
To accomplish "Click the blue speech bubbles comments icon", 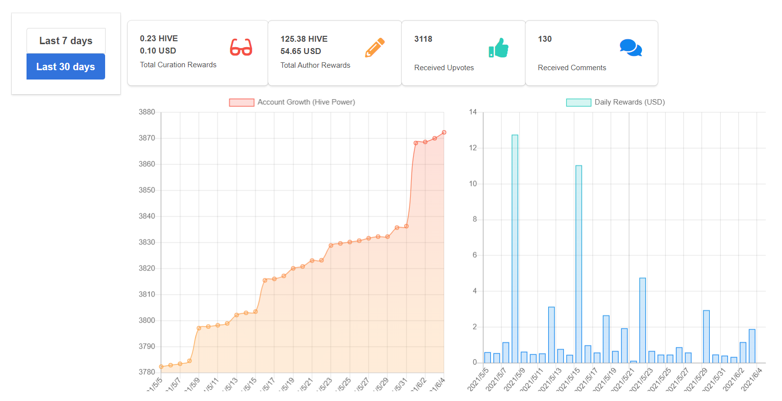I will point(631,48).
